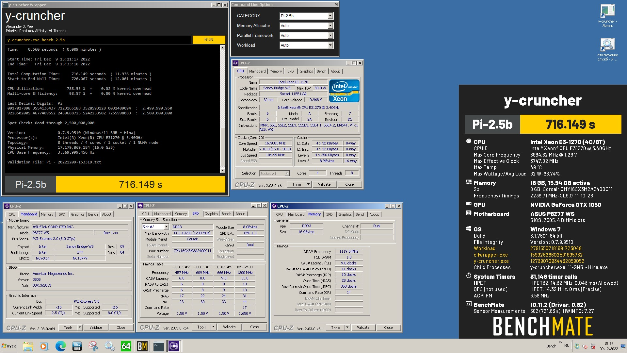Open the Memory Allocator dropdown
This screenshot has height=353, width=627.
(330, 25)
